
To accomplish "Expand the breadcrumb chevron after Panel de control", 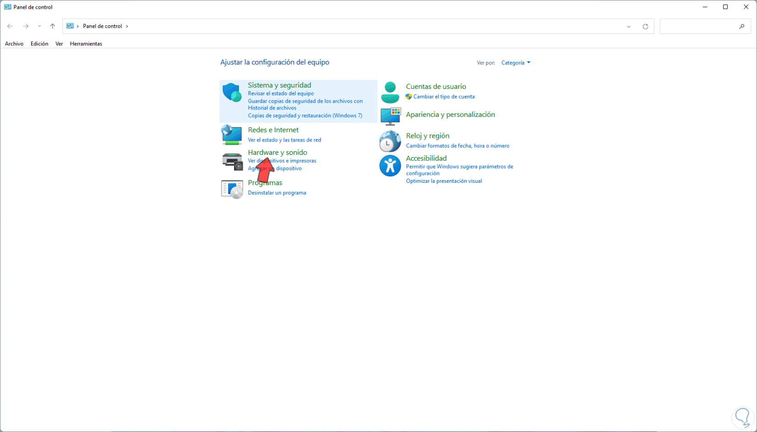I will pyautogui.click(x=127, y=26).
